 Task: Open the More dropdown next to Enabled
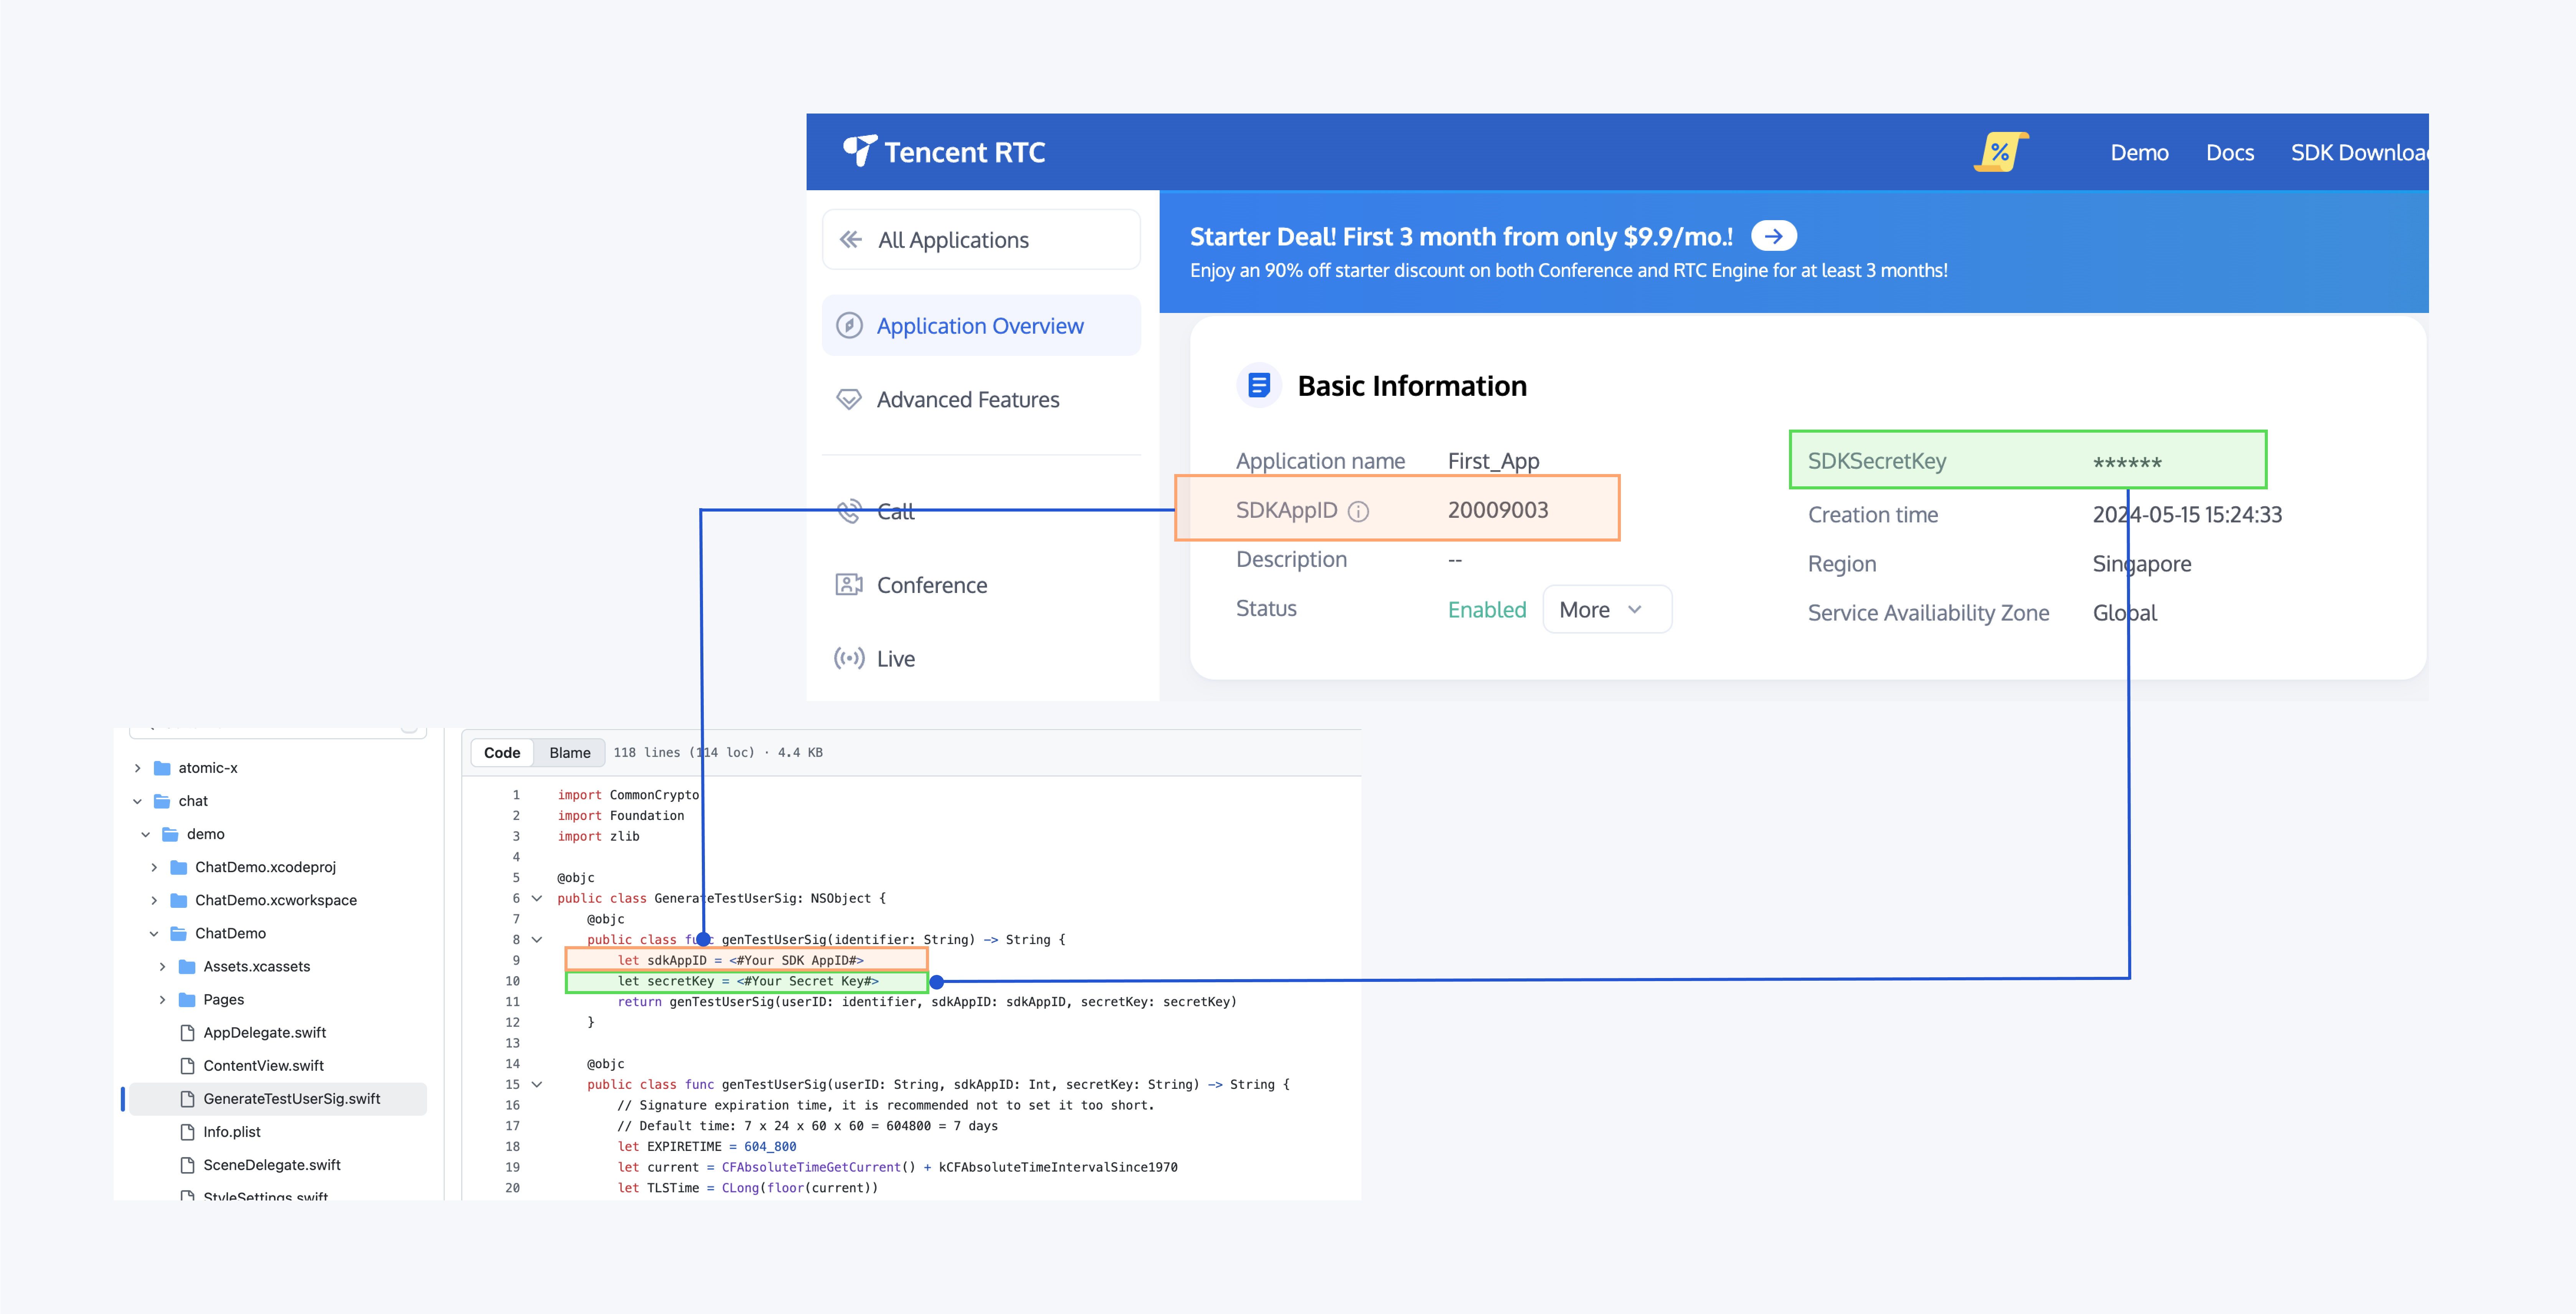(1606, 609)
